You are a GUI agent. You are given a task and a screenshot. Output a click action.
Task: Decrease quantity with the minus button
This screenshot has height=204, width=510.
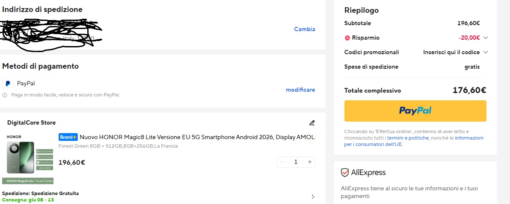click(x=282, y=162)
